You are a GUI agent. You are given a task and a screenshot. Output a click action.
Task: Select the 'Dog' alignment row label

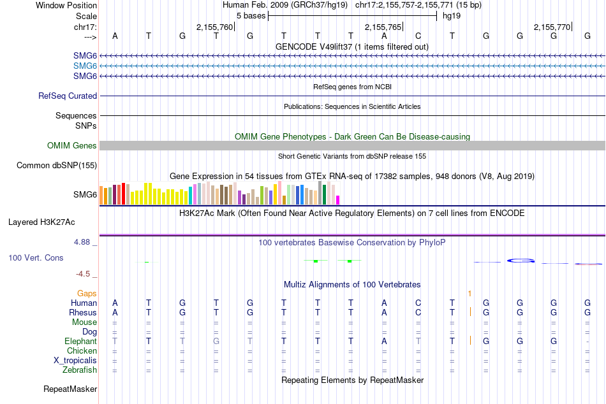[89, 332]
